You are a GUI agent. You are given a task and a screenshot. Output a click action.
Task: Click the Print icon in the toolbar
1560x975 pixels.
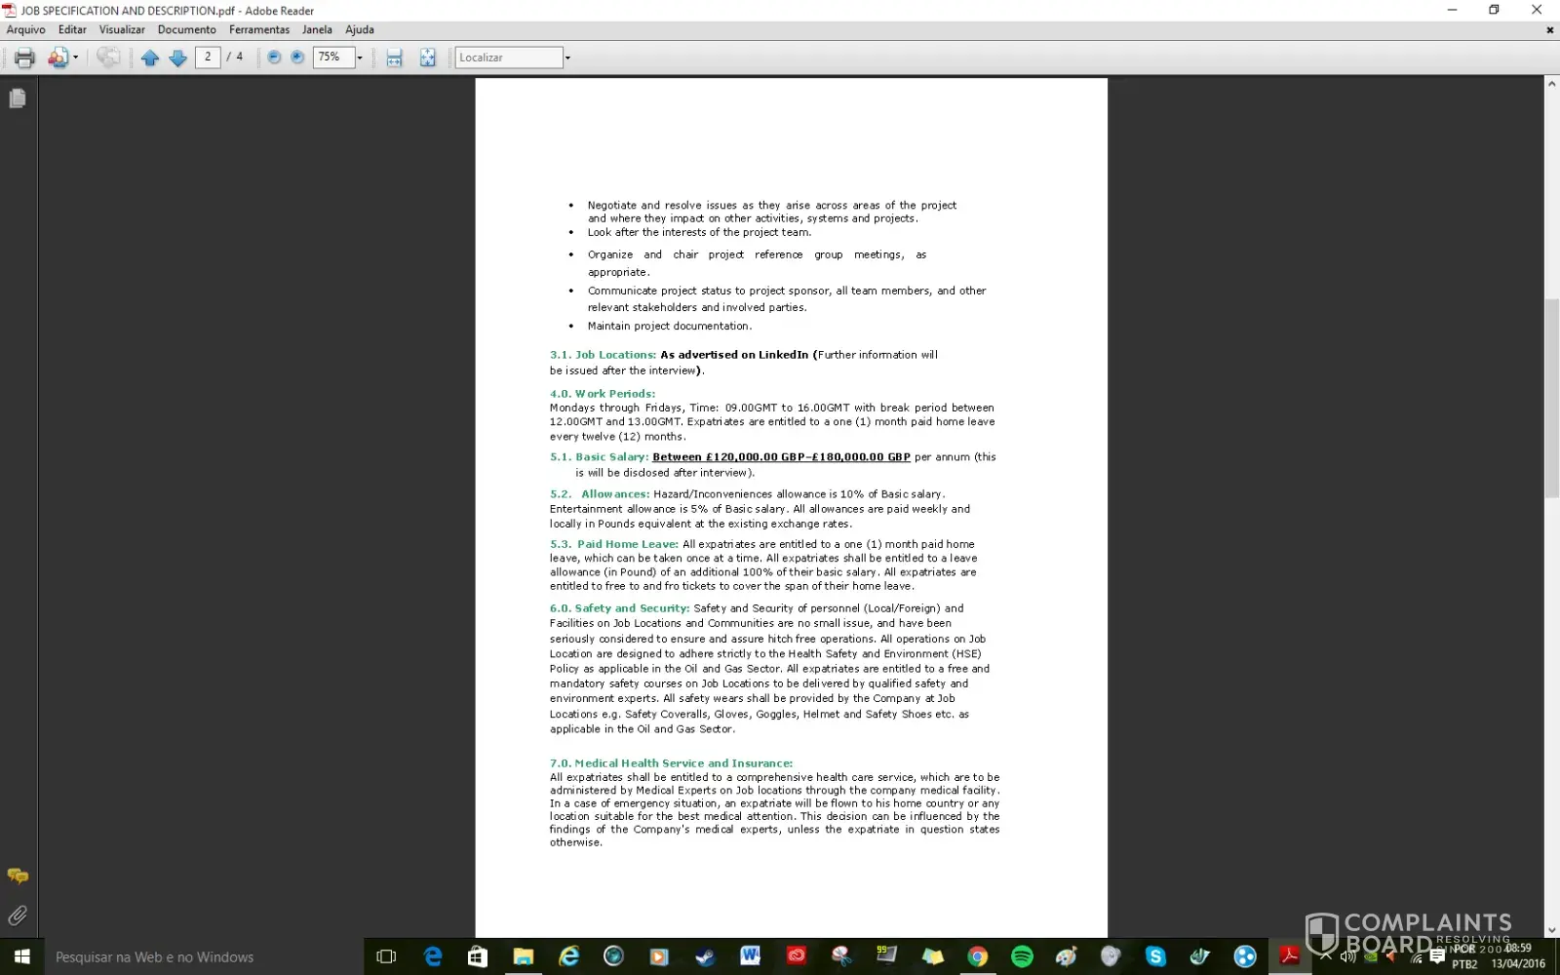coord(24,58)
